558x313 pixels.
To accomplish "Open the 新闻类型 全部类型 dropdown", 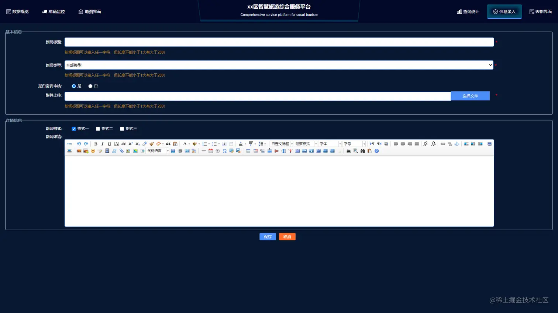I will tap(279, 65).
